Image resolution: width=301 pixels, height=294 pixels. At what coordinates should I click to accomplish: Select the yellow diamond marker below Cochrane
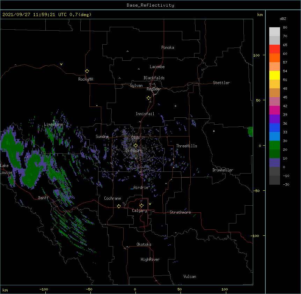coord(119,206)
